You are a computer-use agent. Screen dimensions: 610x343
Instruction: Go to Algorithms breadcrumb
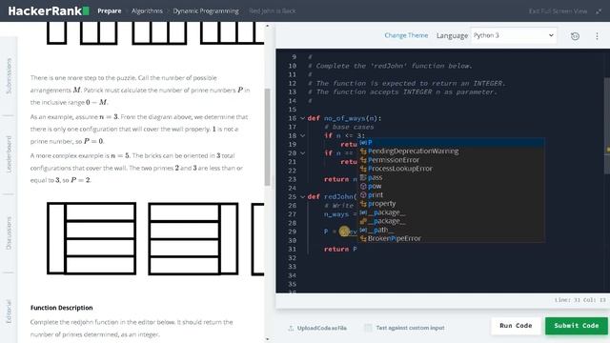147,10
